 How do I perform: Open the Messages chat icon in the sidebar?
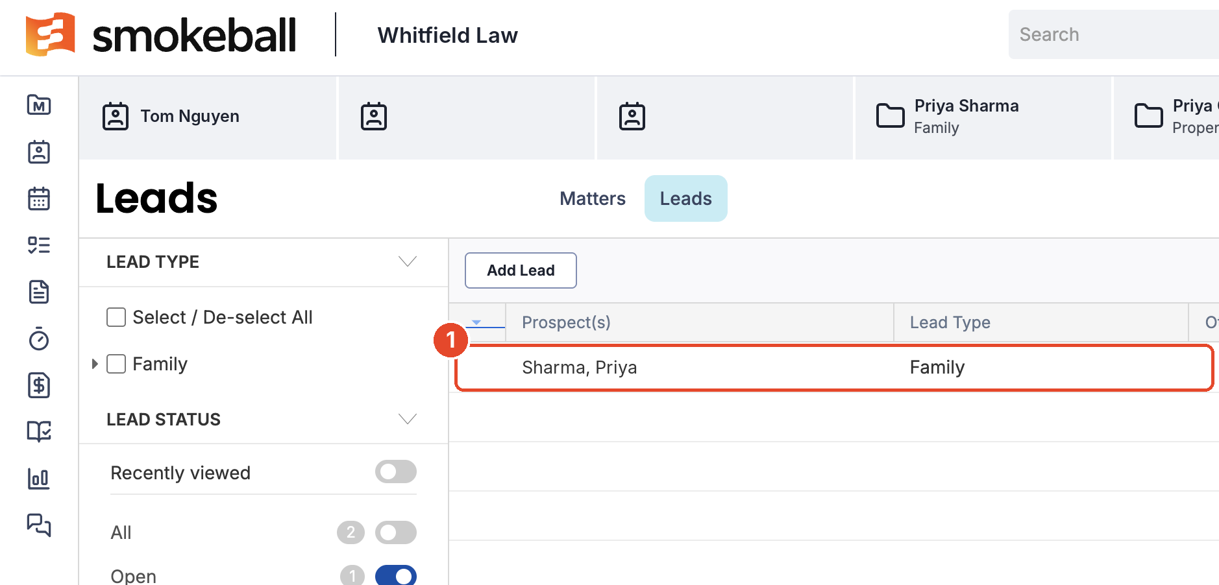(39, 525)
